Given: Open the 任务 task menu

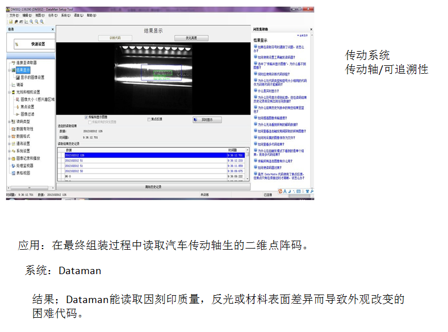Looking at the screenshot, I should pyautogui.click(x=53, y=15).
